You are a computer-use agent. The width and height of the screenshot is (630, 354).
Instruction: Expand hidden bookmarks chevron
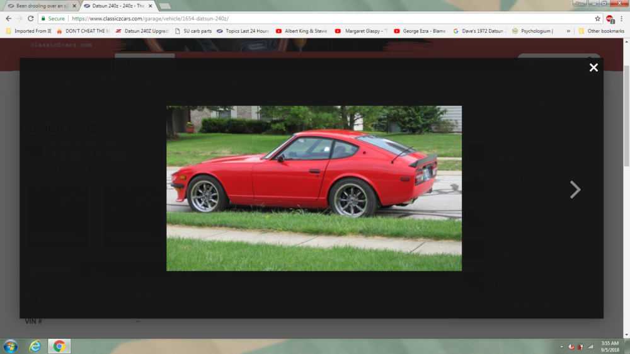[568, 31]
